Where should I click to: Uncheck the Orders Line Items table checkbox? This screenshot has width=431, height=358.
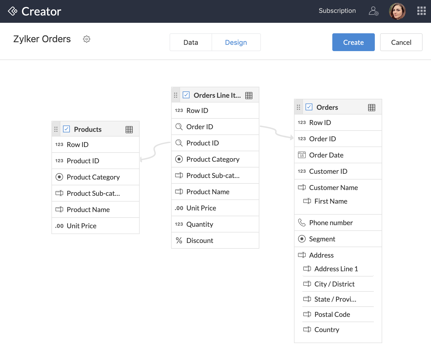[x=186, y=95]
